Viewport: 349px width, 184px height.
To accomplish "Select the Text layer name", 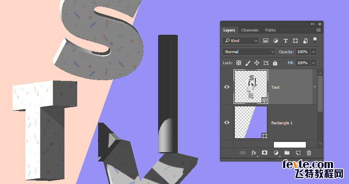I will [x=276, y=88].
